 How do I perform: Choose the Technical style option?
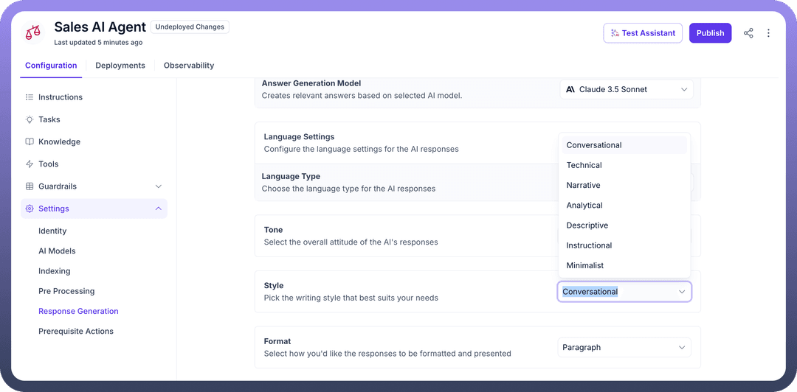[584, 165]
